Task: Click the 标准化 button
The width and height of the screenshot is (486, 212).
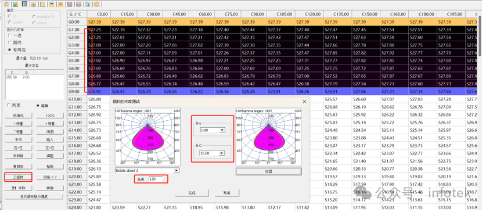Action: 18,116
